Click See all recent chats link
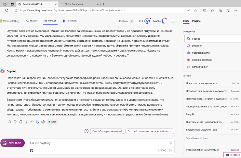The height and width of the screenshot is (158, 241). (x=196, y=138)
